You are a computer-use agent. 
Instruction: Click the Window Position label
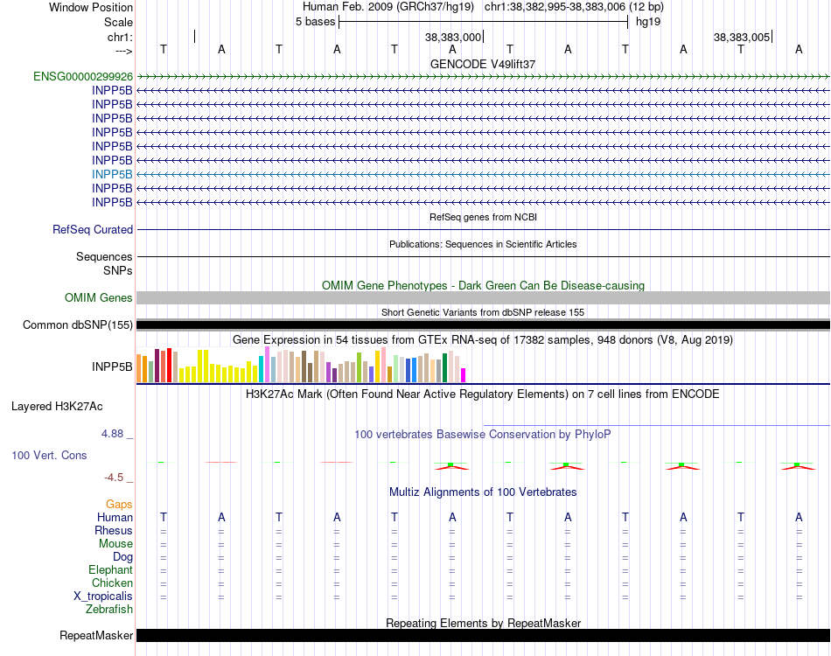tap(91, 7)
